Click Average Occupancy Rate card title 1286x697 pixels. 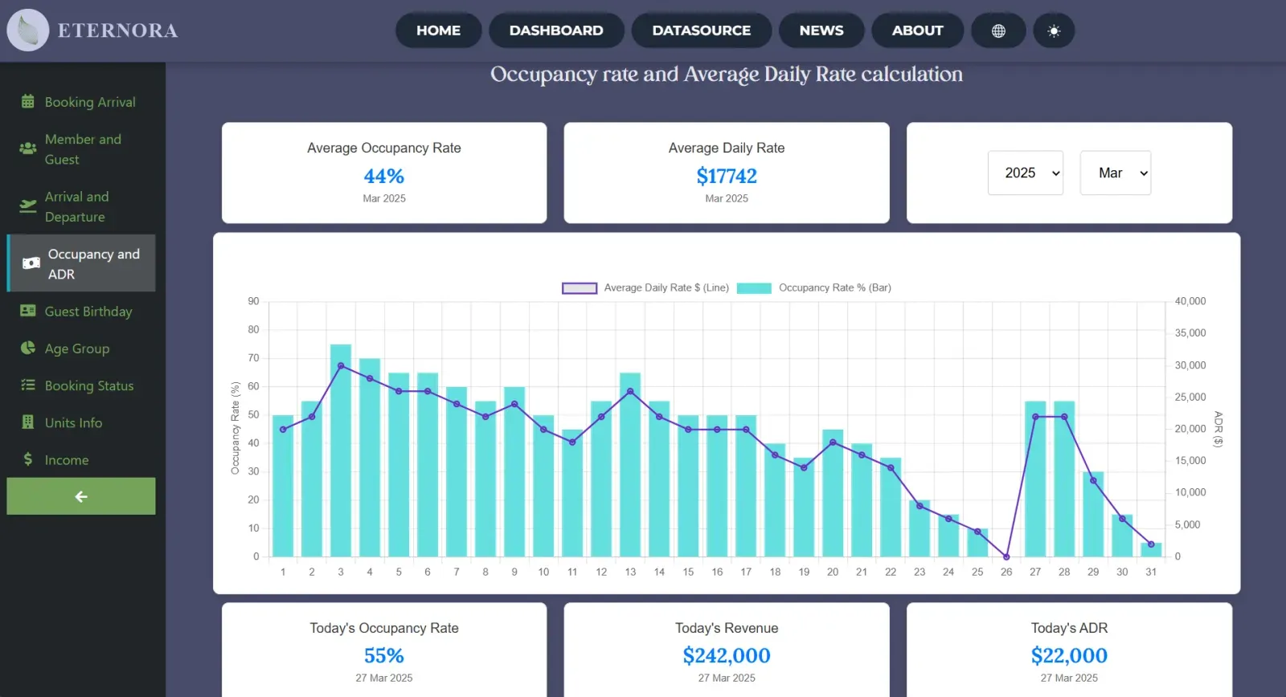coord(384,148)
